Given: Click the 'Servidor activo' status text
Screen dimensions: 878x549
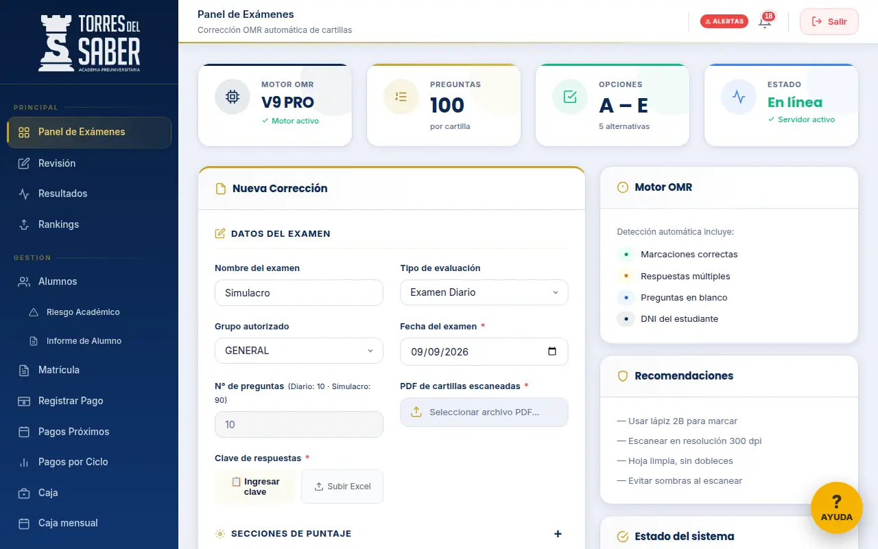Looking at the screenshot, I should coord(806,119).
